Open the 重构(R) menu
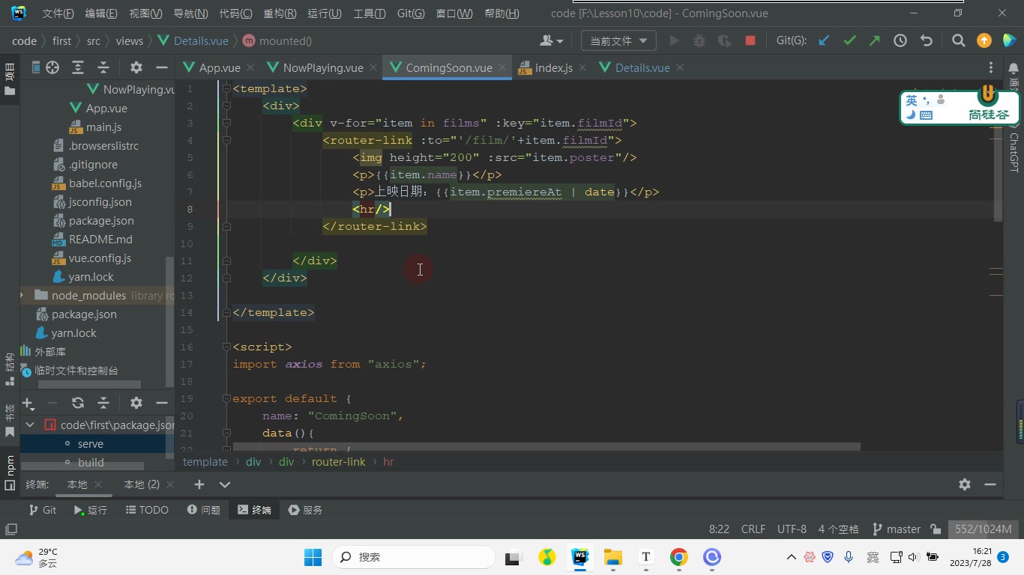Image resolution: width=1024 pixels, height=575 pixels. coord(280,13)
